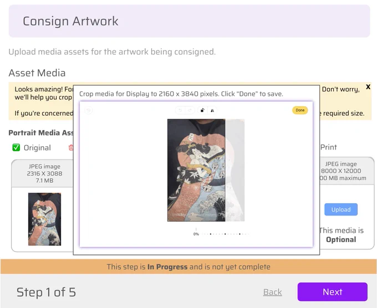Viewport: 377px width, 308px height.
Task: Close the yellow notice with the X
Action: click(368, 87)
